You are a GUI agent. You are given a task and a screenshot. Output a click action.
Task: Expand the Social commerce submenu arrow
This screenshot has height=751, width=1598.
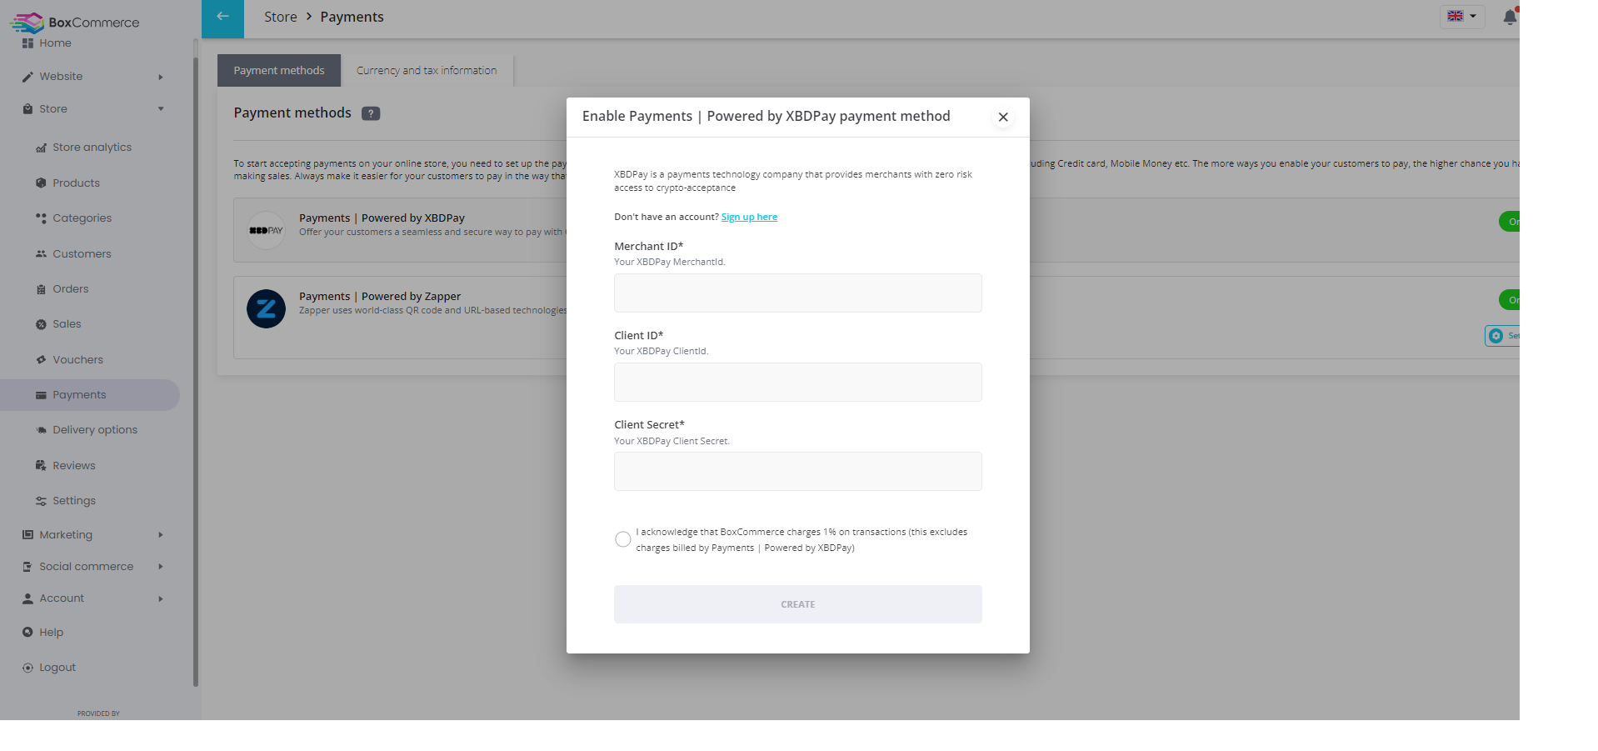(161, 567)
